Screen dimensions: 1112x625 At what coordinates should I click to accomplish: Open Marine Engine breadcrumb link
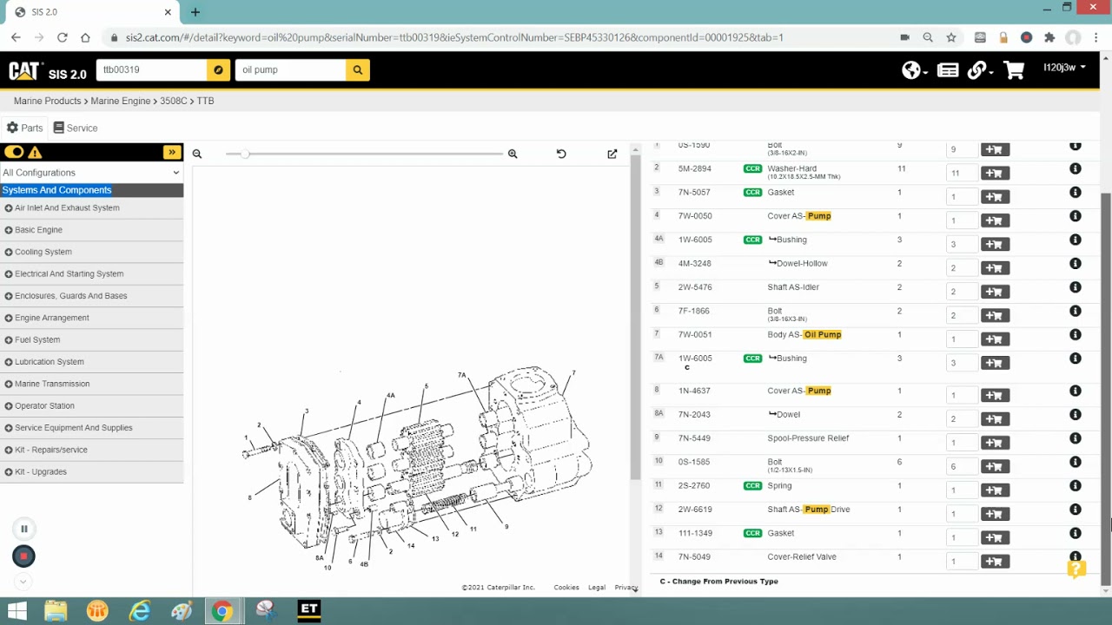point(121,101)
